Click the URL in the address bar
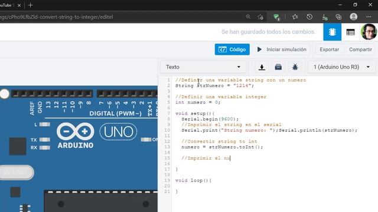Viewport: 378px width, 212px height. 57,17
